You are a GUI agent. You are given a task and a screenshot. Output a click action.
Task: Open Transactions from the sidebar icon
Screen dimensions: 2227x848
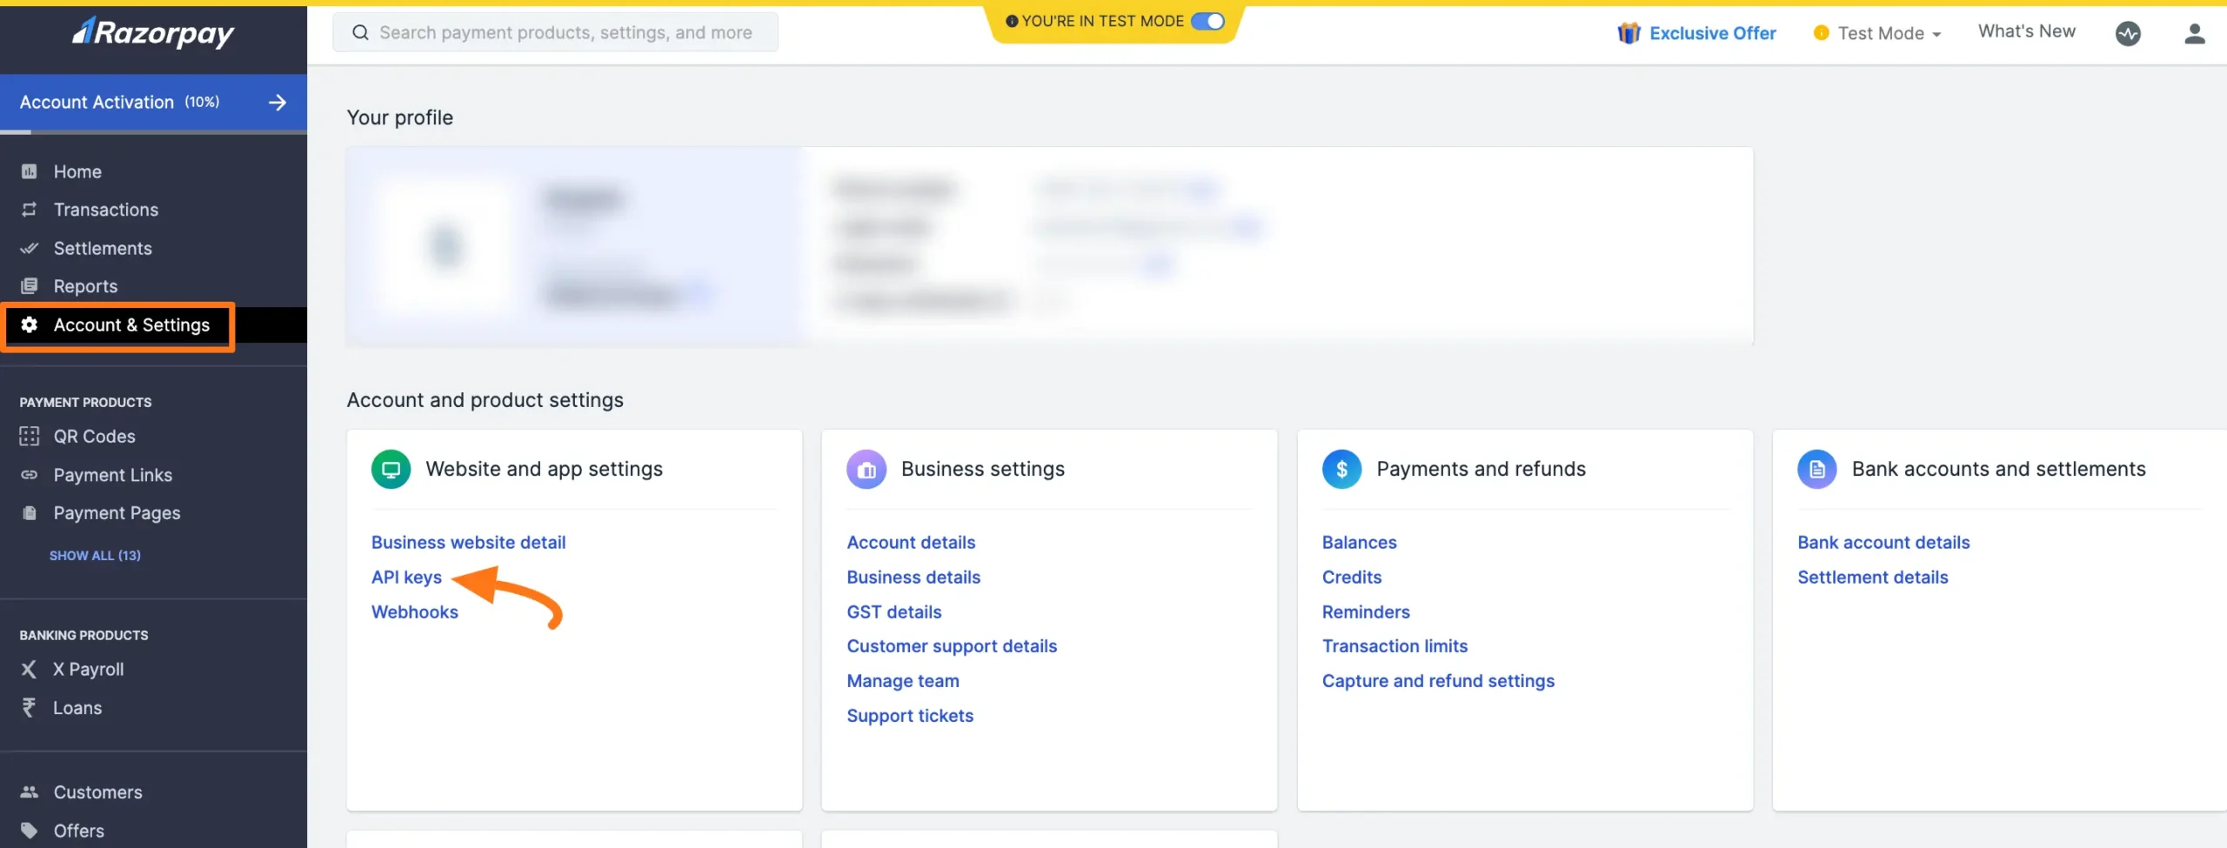pyautogui.click(x=29, y=210)
